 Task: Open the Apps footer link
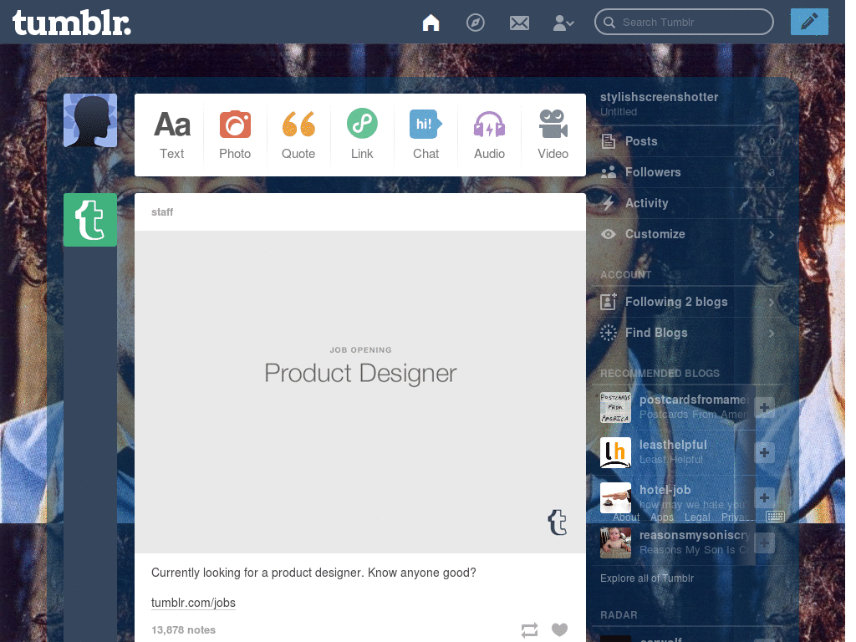pyautogui.click(x=662, y=517)
